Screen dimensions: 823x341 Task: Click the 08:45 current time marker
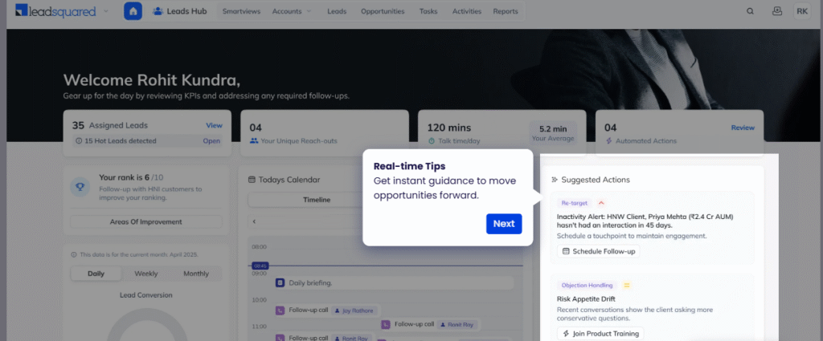click(x=260, y=266)
